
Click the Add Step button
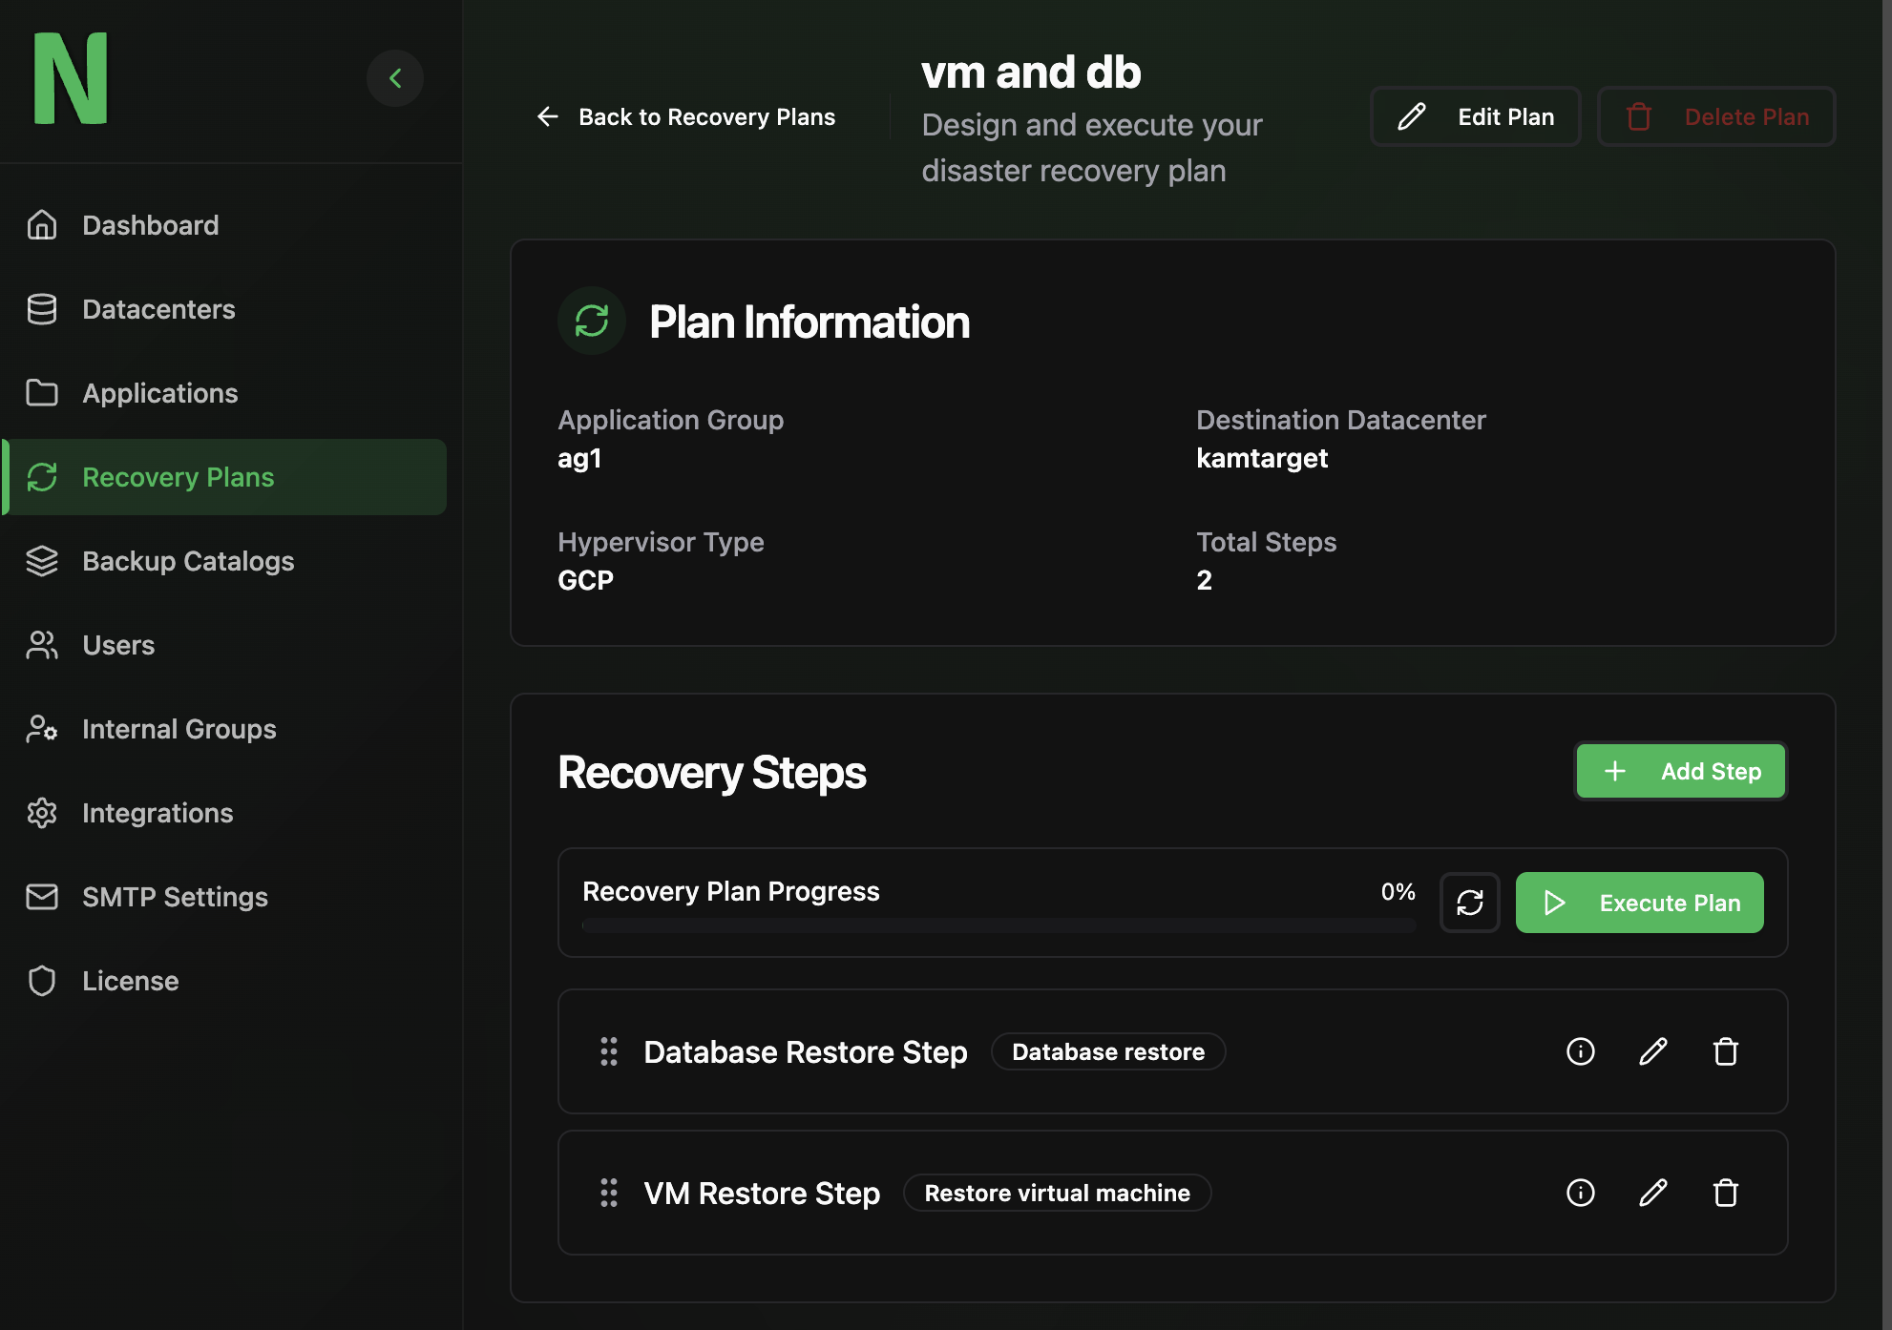click(x=1681, y=771)
